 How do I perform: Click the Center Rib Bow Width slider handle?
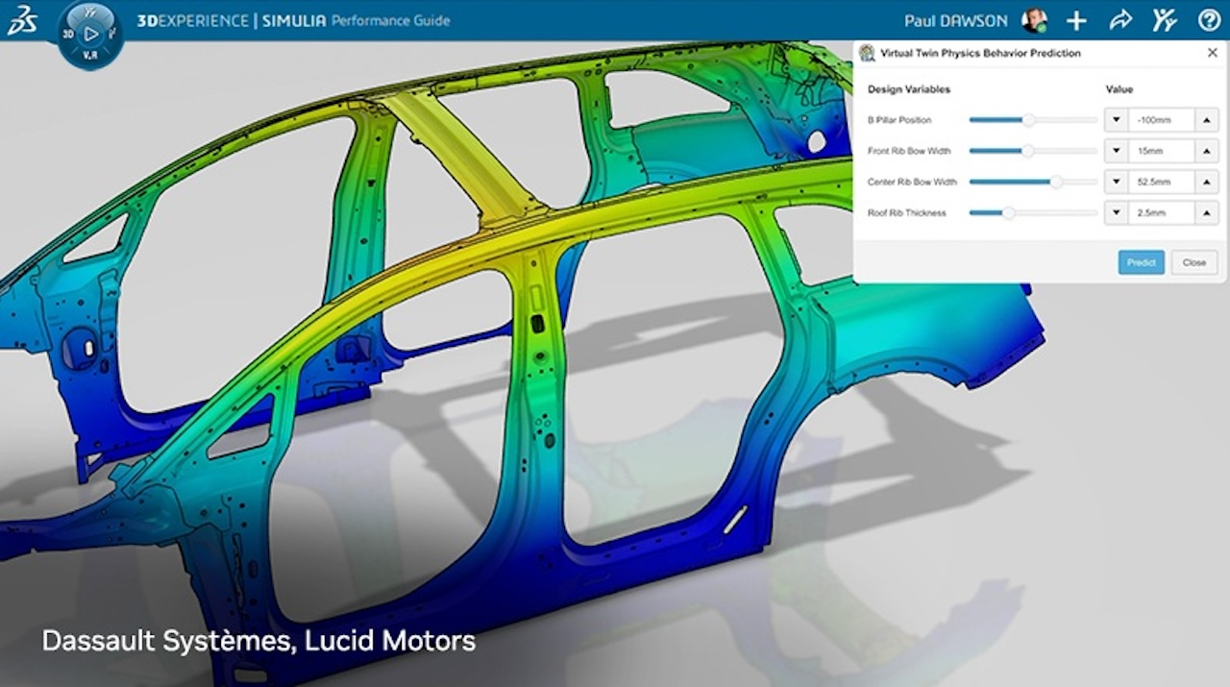point(1056,182)
